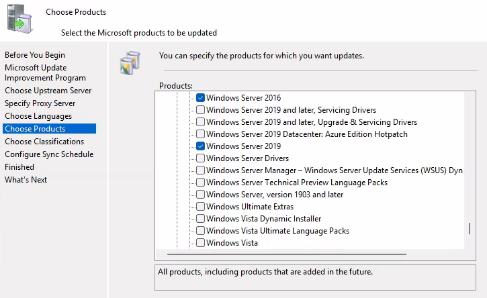
Task: Click the products boxes icon beside the description
Action: [x=130, y=63]
